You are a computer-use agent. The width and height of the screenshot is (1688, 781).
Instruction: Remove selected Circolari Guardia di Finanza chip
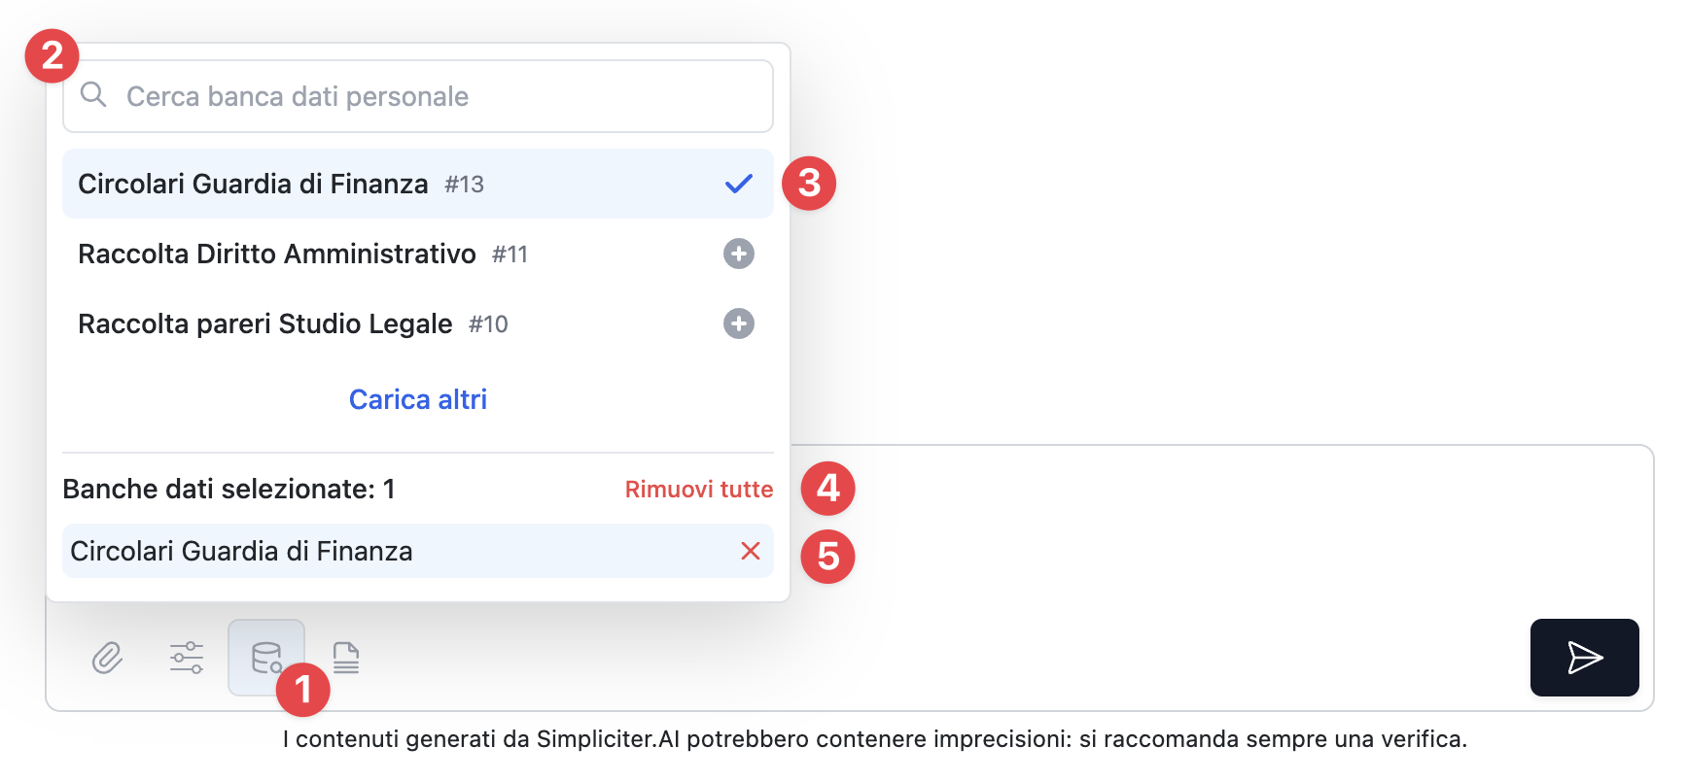click(751, 551)
